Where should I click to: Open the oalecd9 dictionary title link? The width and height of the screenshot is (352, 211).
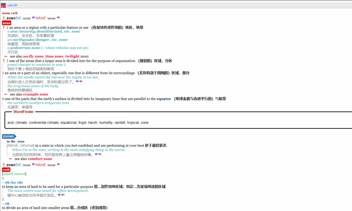[x=12, y=5]
